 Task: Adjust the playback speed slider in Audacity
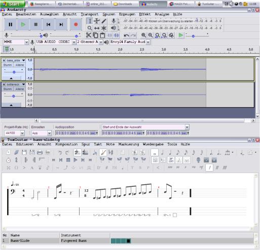point(193,36)
